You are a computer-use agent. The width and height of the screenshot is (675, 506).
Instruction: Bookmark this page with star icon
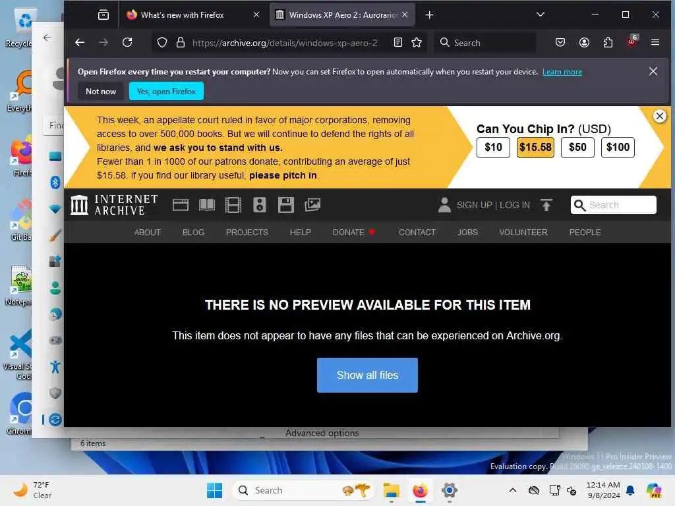(x=417, y=43)
